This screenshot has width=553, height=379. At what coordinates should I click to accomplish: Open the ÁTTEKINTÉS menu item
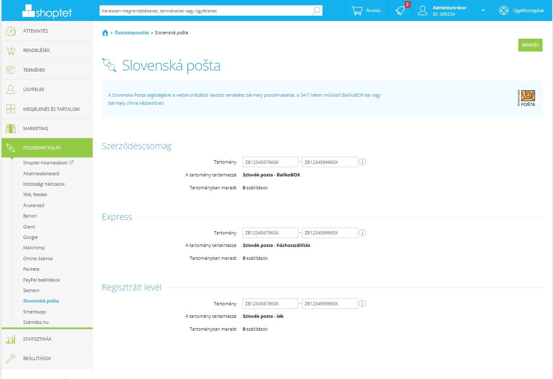(x=47, y=31)
